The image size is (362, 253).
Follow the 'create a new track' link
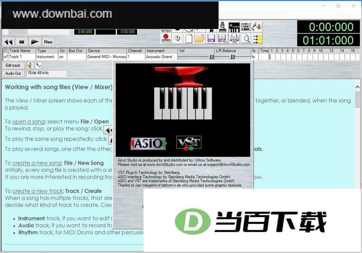coord(38,191)
